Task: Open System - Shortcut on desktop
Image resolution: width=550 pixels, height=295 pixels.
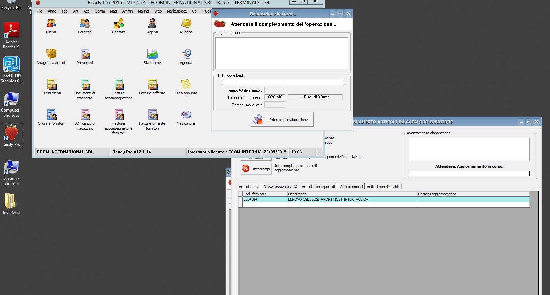Action: point(11,173)
